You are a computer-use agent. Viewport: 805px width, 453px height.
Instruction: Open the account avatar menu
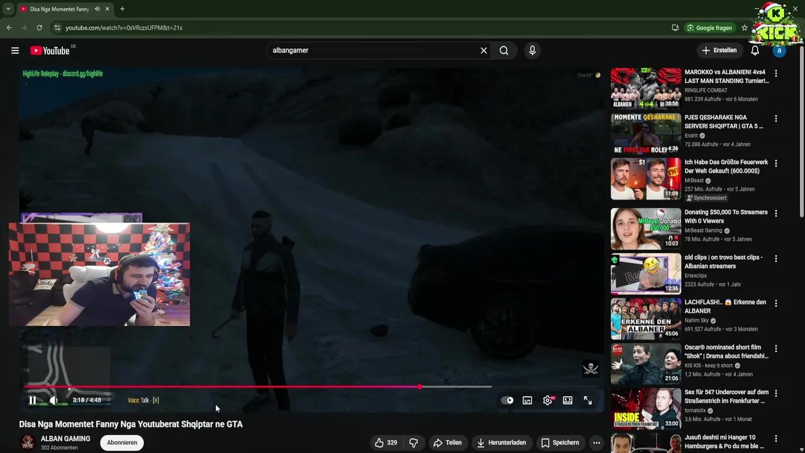tap(779, 50)
